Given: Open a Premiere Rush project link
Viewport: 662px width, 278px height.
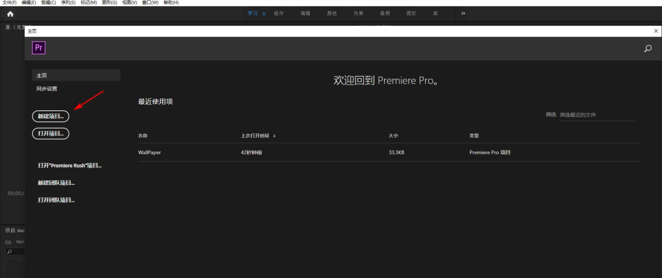Looking at the screenshot, I should point(70,166).
